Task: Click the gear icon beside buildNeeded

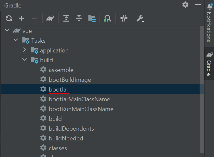Action: [43, 138]
